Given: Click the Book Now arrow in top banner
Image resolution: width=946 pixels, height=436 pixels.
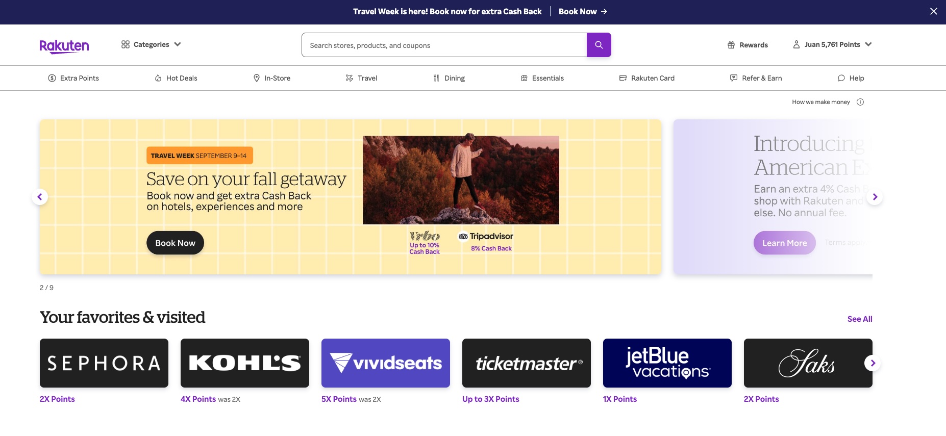Looking at the screenshot, I should (604, 11).
